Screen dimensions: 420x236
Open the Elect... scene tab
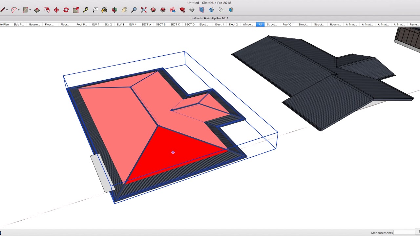coord(204,24)
